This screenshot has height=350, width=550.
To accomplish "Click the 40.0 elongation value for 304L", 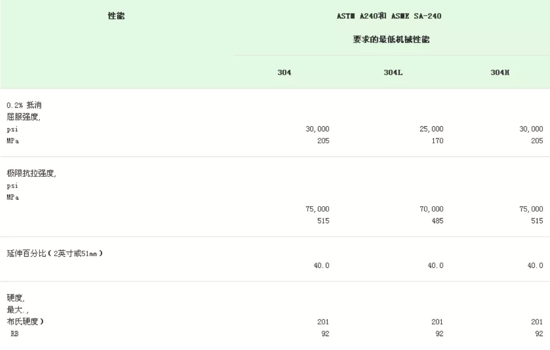I will (x=435, y=266).
